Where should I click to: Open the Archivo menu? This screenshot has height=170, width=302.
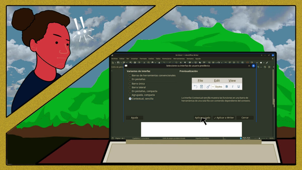point(114,59)
